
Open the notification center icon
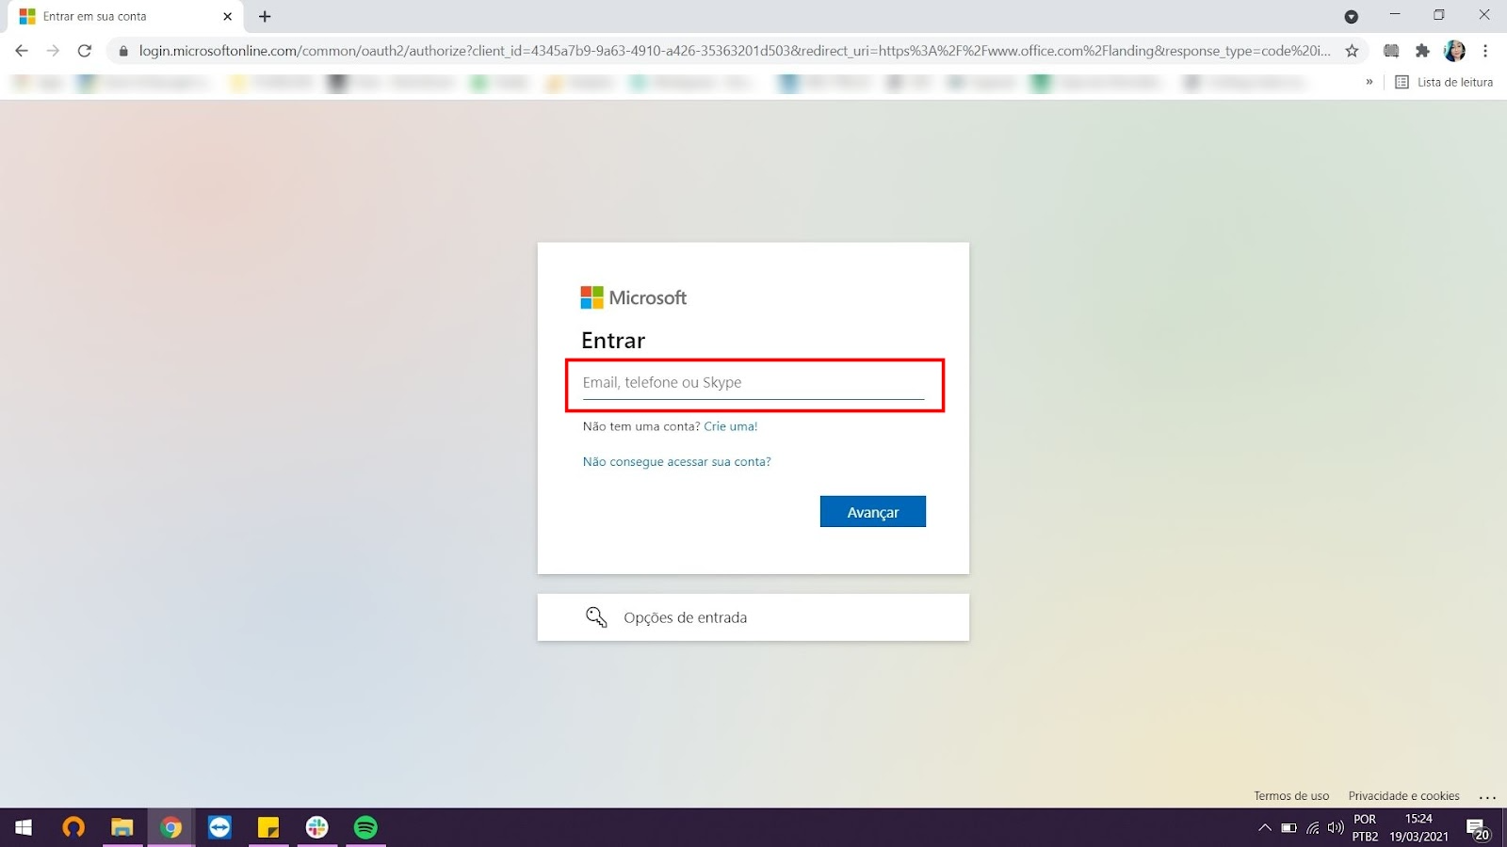[x=1479, y=828]
